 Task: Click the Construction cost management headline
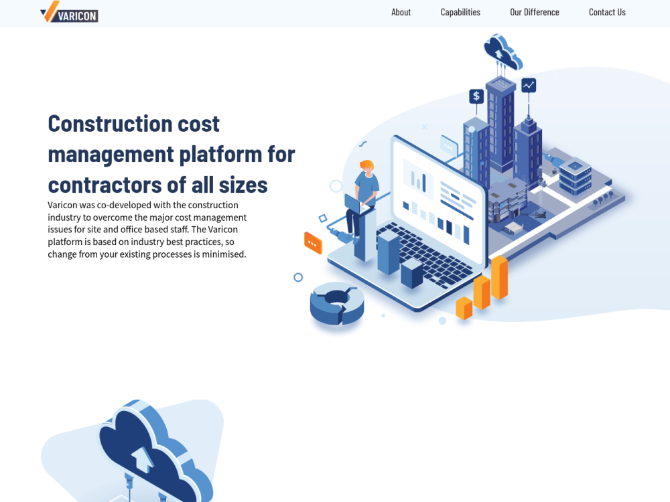click(x=172, y=154)
